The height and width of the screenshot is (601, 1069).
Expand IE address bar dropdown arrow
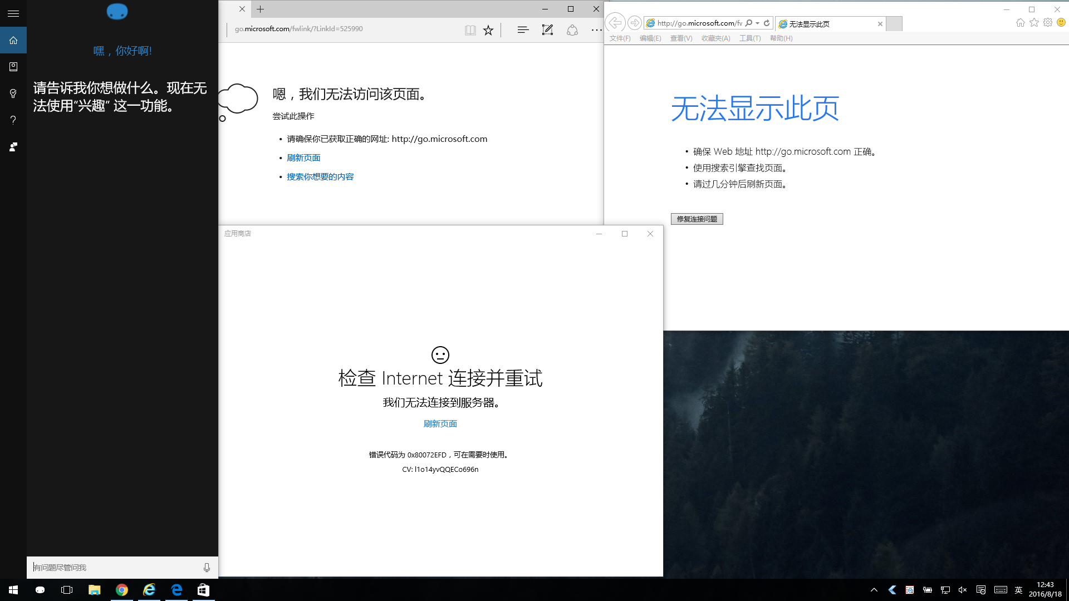(758, 23)
